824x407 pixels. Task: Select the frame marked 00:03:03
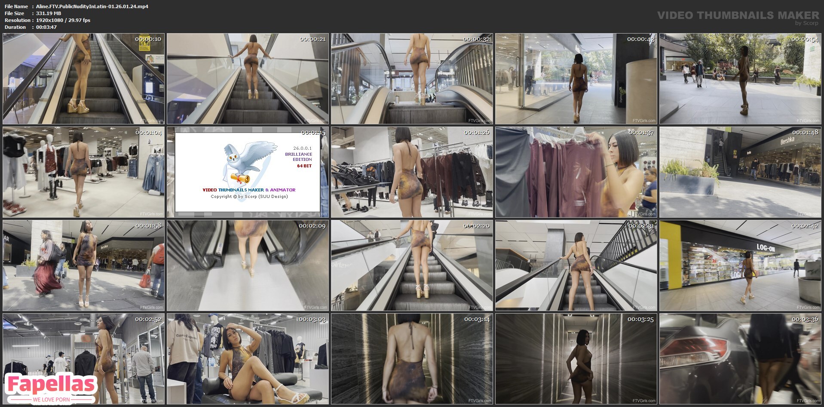(x=248, y=359)
